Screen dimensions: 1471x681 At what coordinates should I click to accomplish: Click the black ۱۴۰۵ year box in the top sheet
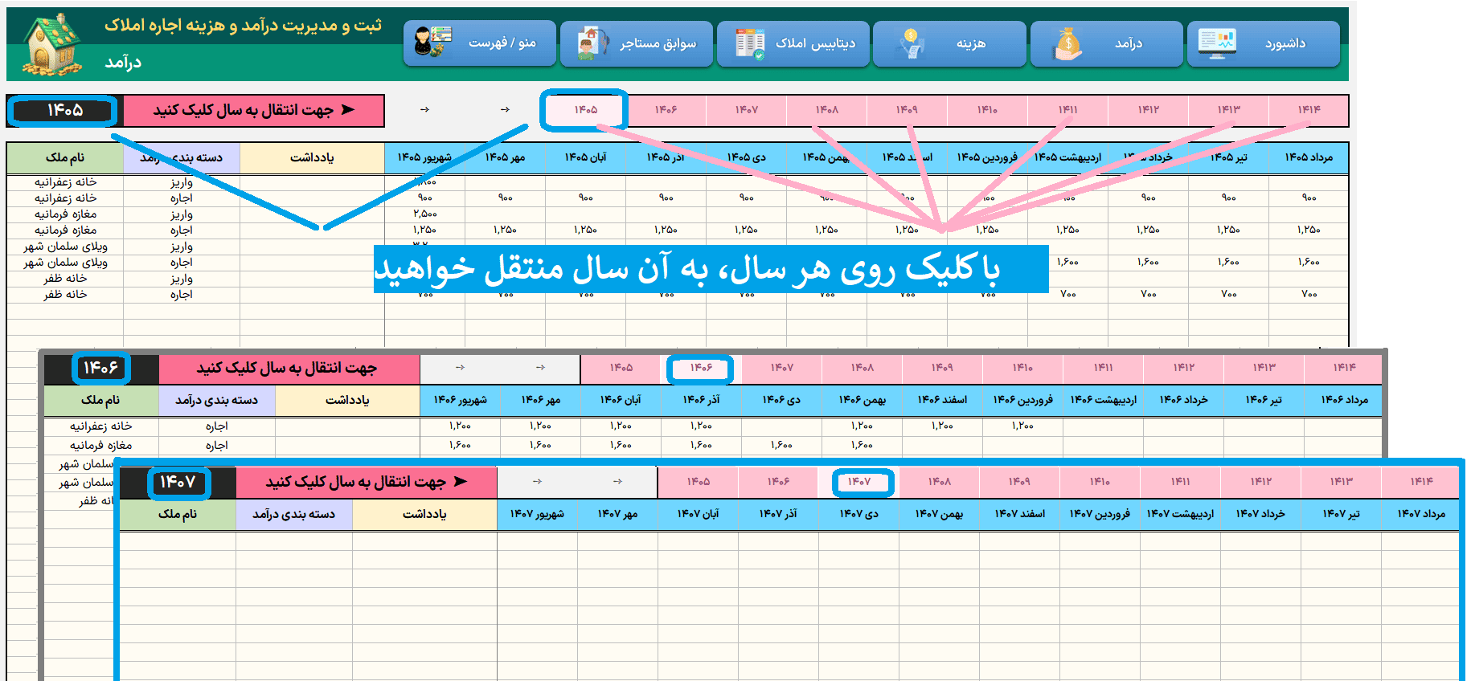click(64, 110)
